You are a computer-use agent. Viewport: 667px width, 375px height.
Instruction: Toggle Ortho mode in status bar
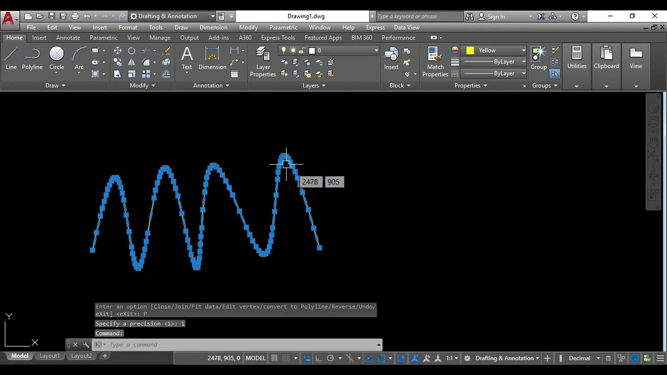318,358
